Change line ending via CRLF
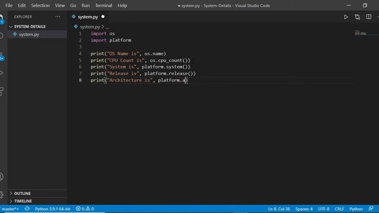The width and height of the screenshot is (379, 213). click(339, 209)
